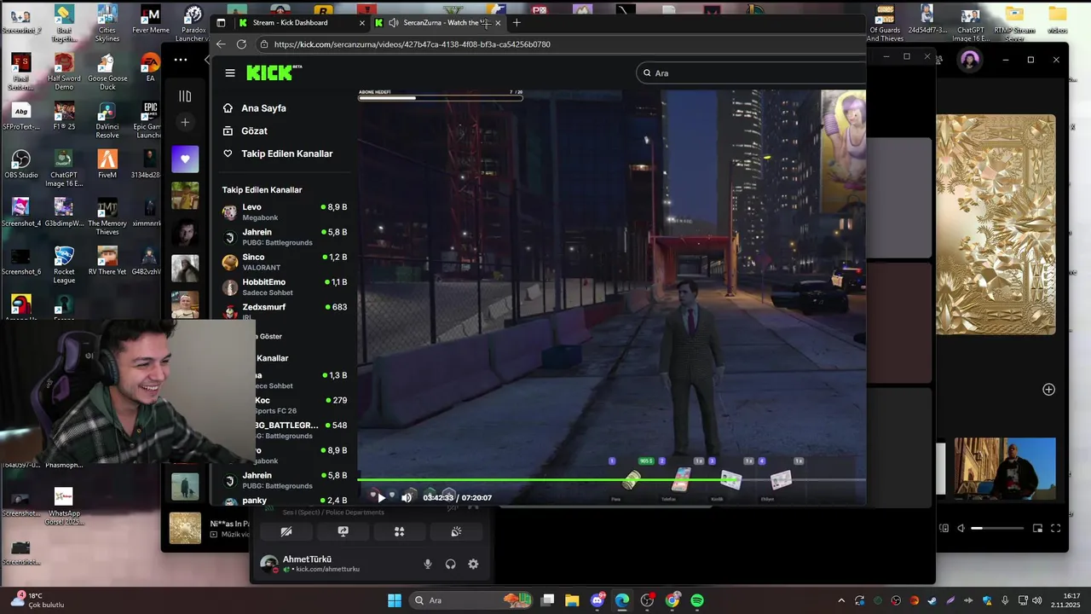Viewport: 1091px width, 614px height.
Task: Show hidden tray icons chevron
Action: 841,600
